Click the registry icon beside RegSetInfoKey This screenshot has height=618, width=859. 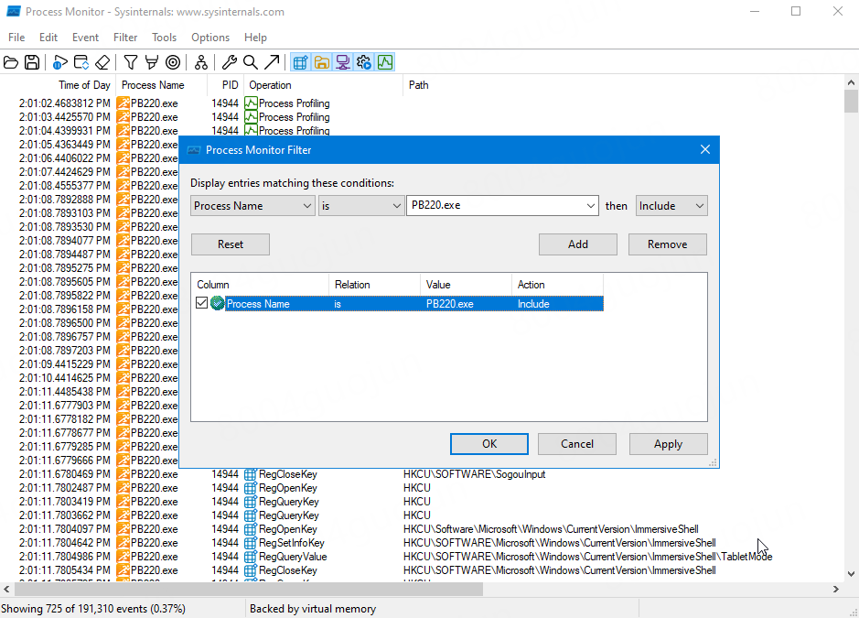click(x=251, y=543)
